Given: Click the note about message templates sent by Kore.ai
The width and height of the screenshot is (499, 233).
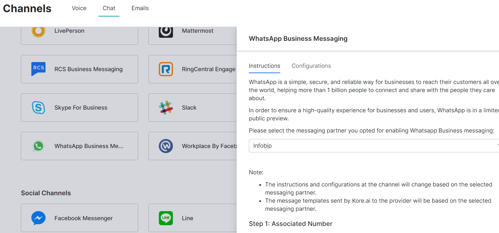Looking at the screenshot, I should [x=378, y=205].
